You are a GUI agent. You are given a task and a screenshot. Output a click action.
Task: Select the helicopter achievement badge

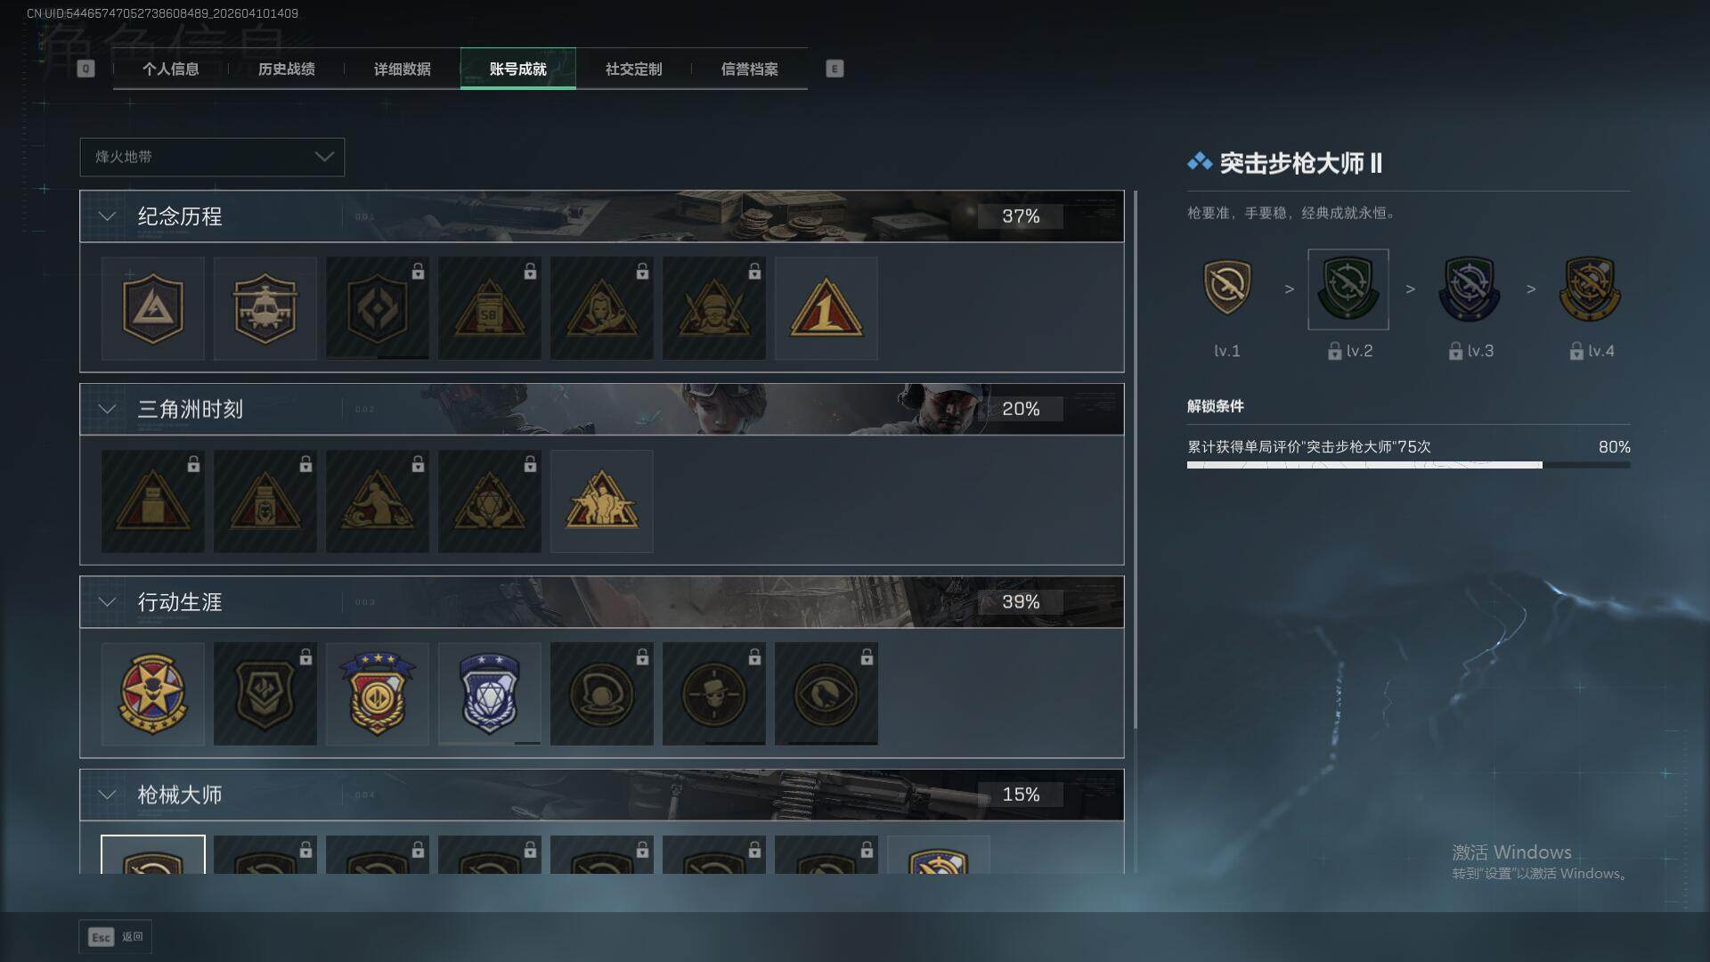tap(265, 308)
